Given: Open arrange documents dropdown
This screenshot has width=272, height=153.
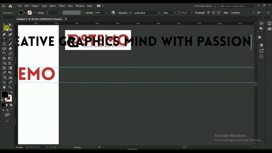Looking at the screenshot, I should coord(100,6).
